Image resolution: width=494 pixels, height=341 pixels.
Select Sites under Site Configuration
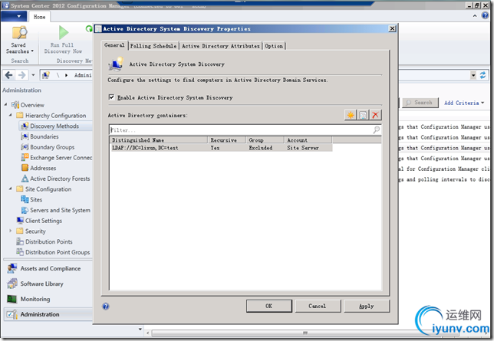click(36, 199)
